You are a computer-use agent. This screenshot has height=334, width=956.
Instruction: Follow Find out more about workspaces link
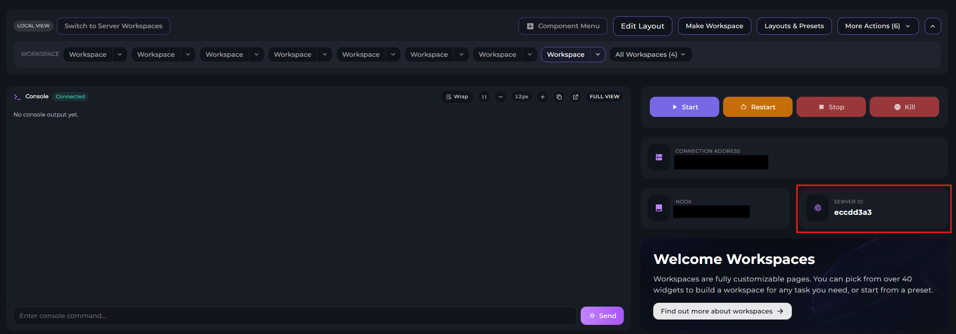click(x=722, y=311)
